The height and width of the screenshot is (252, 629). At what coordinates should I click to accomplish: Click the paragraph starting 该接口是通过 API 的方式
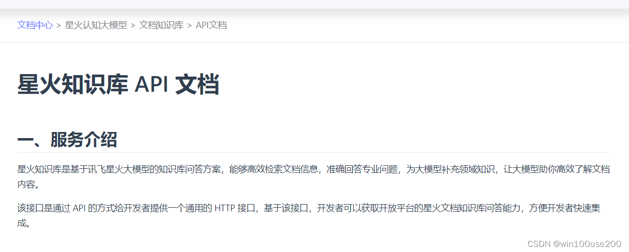(x=309, y=215)
